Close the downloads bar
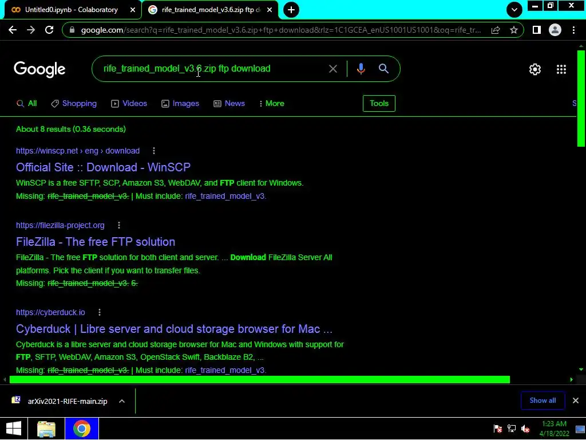This screenshot has height=440, width=586. tap(576, 400)
